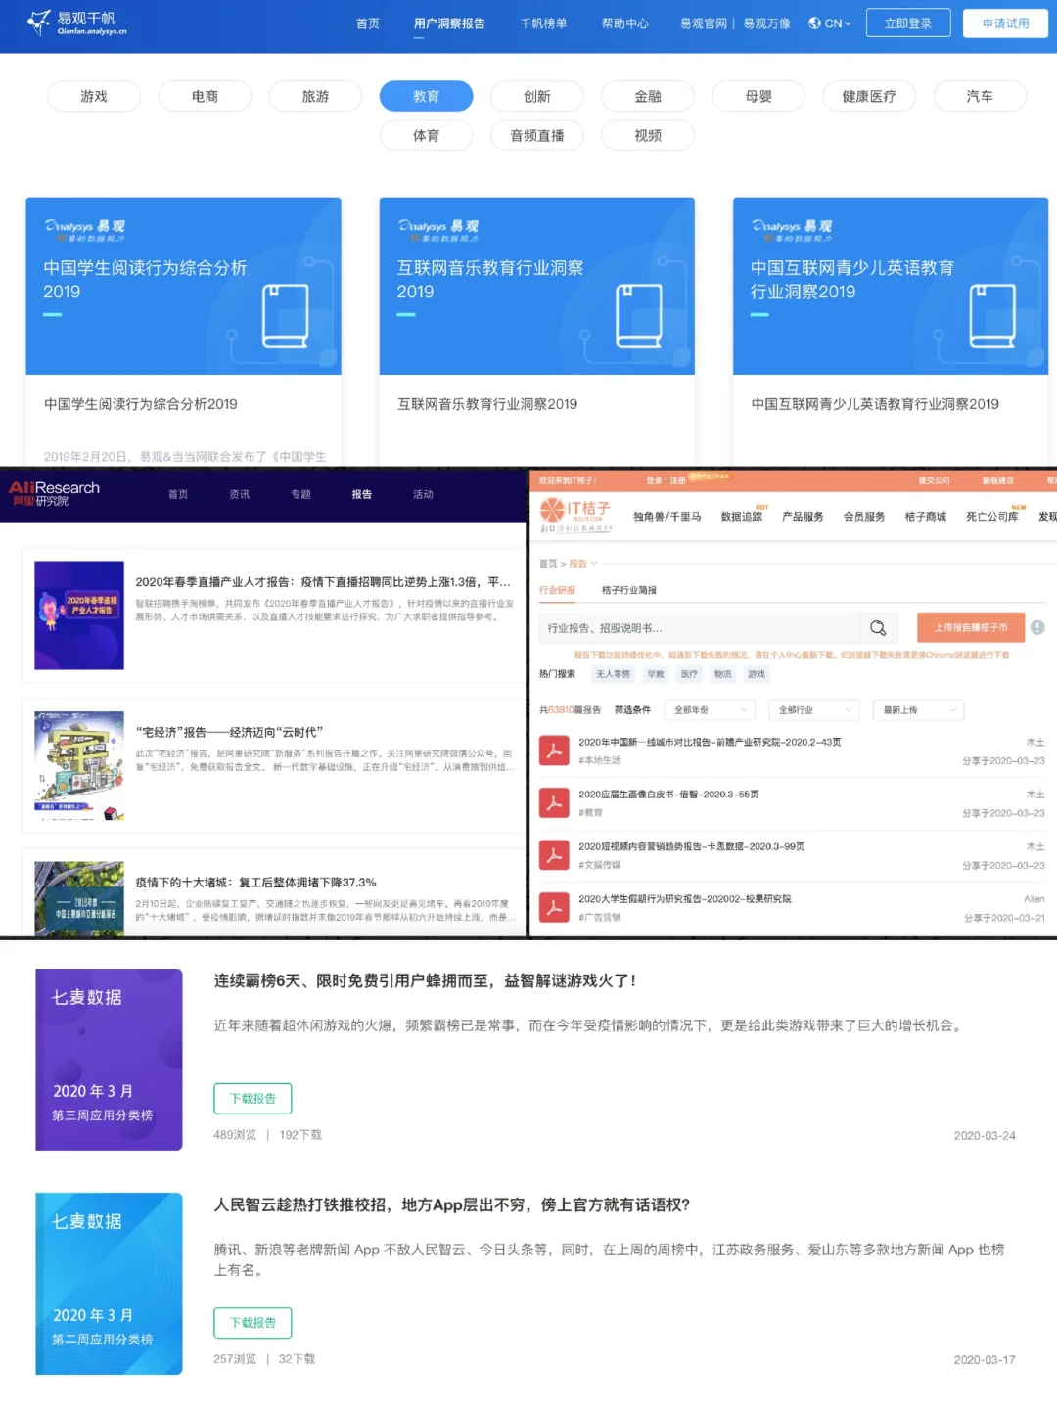Open 数据追踪 menu on IT桔子
The width and height of the screenshot is (1057, 1409).
(741, 516)
